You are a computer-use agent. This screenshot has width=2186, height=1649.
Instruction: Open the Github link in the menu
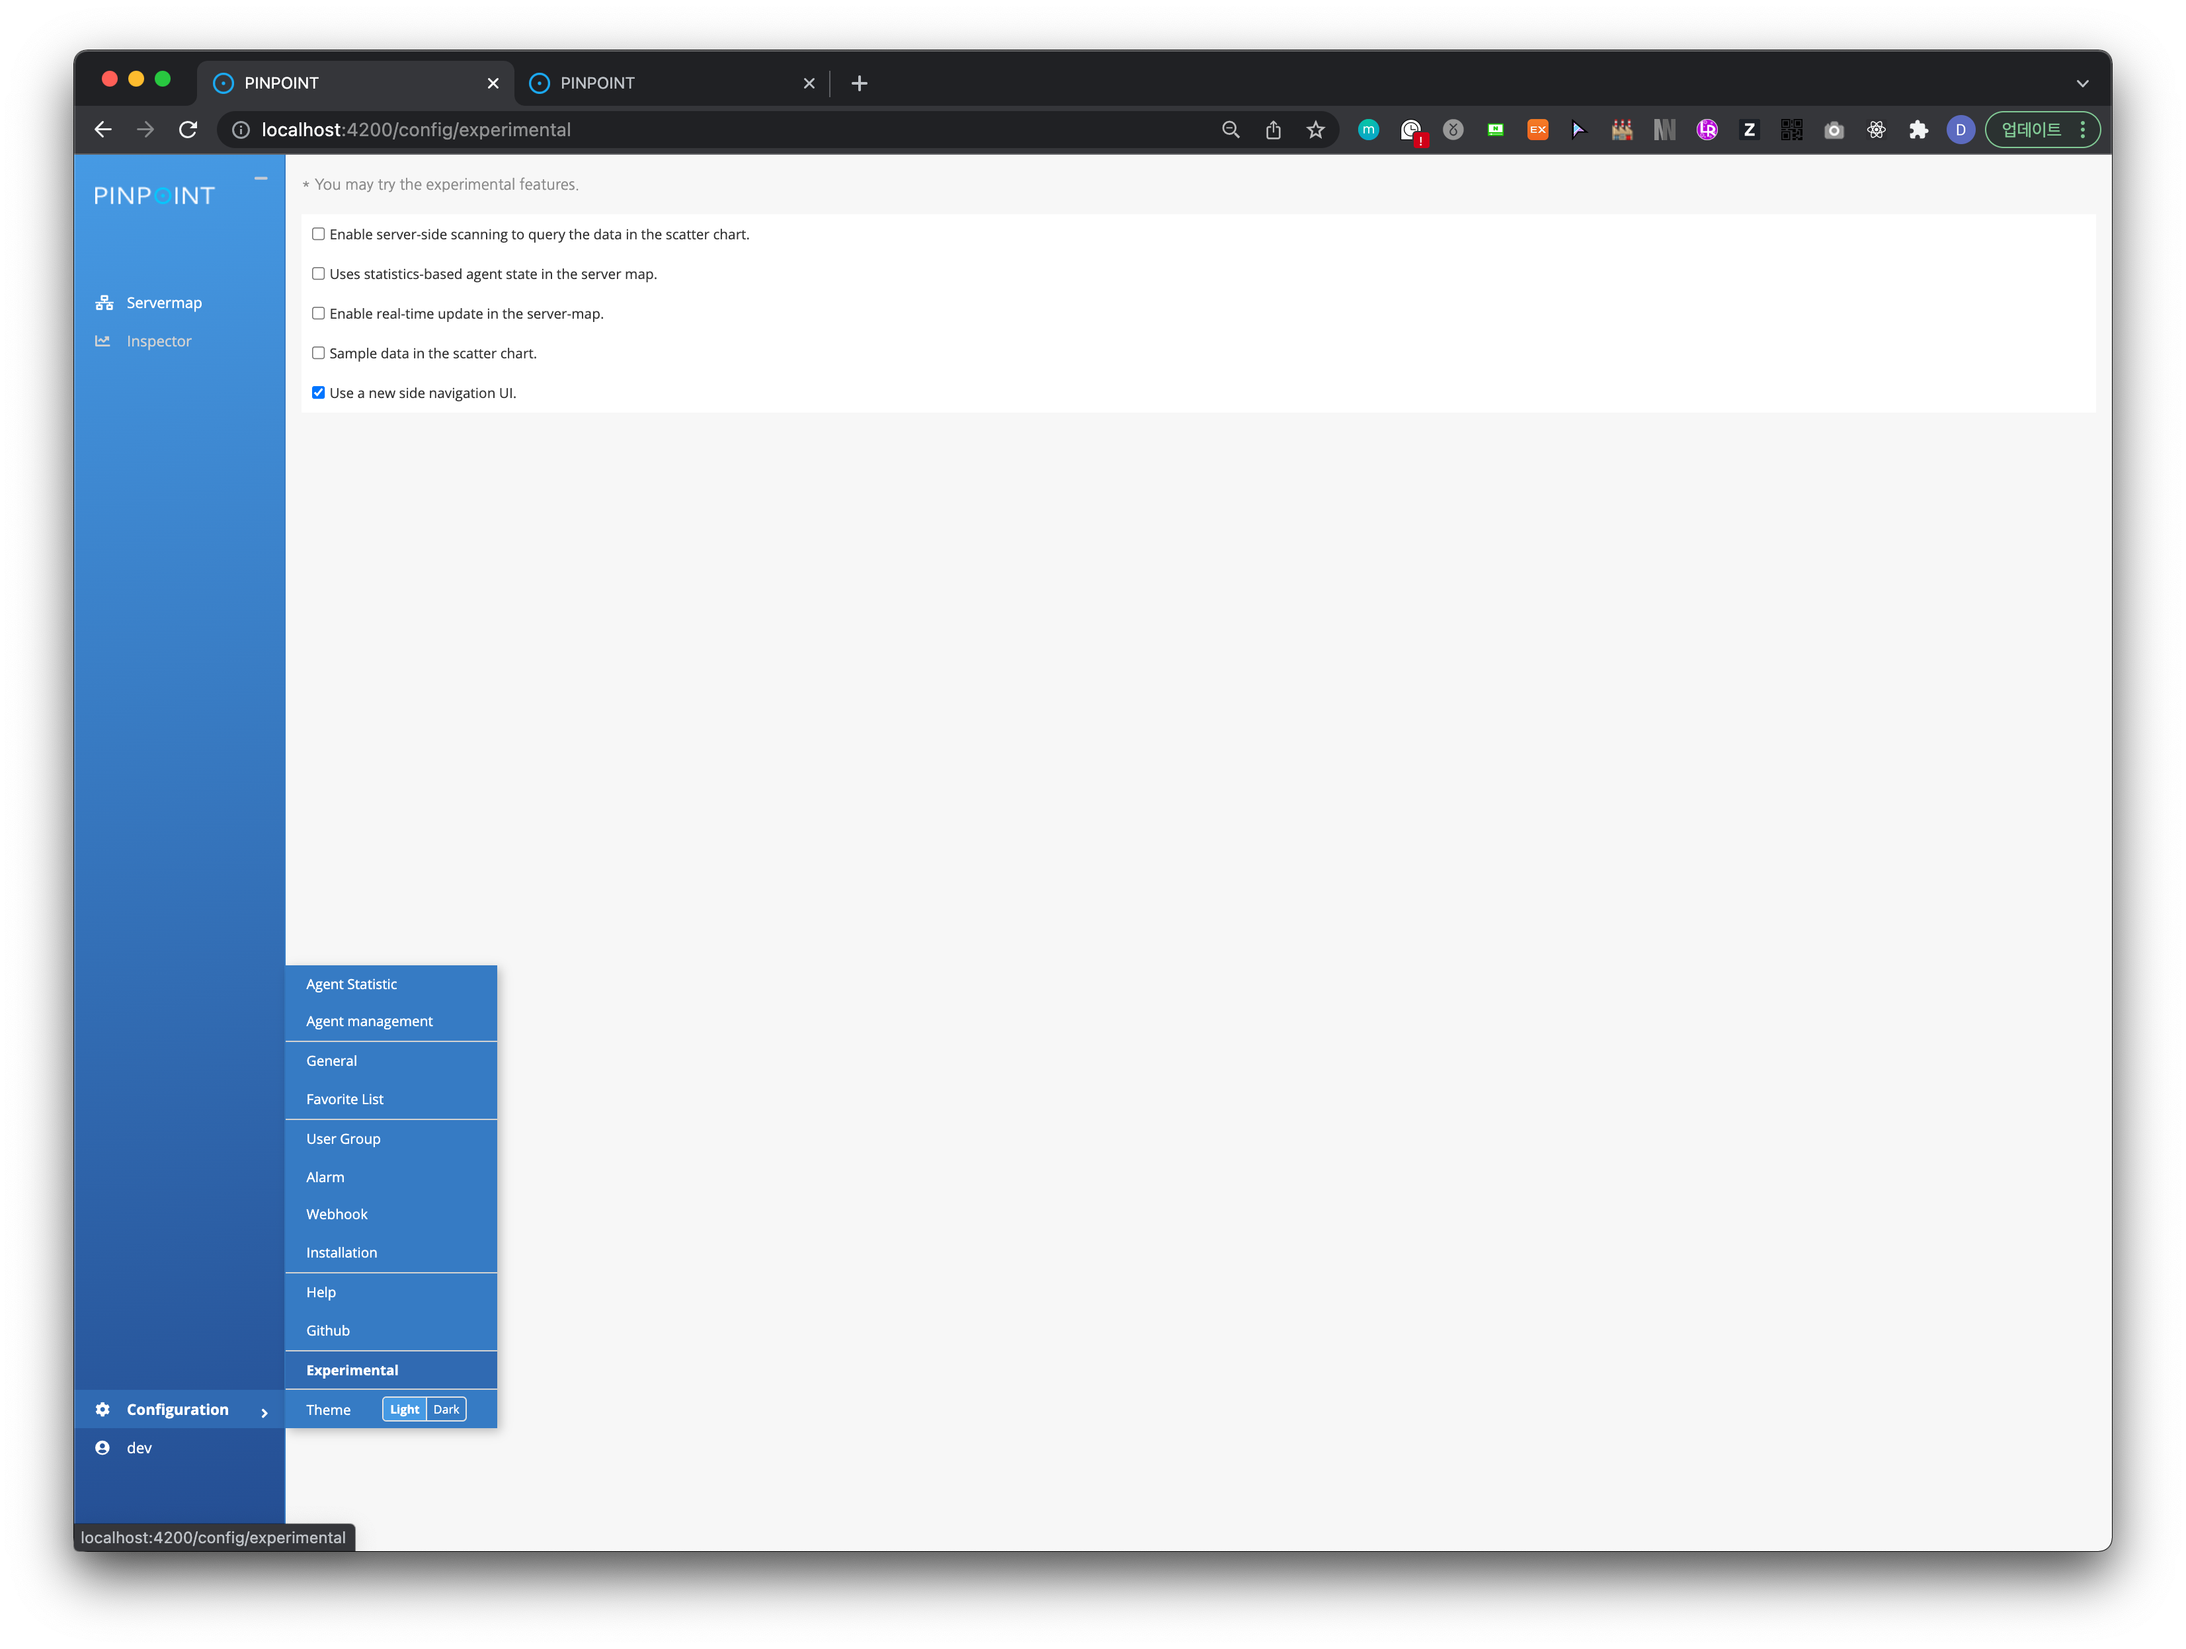coord(327,1330)
